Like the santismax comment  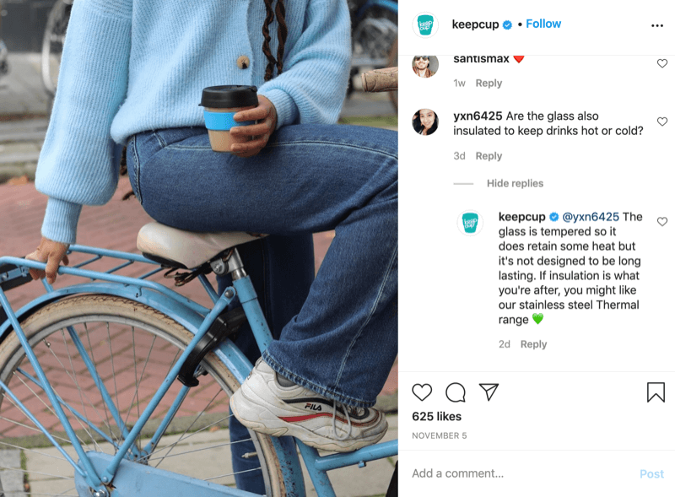point(662,64)
